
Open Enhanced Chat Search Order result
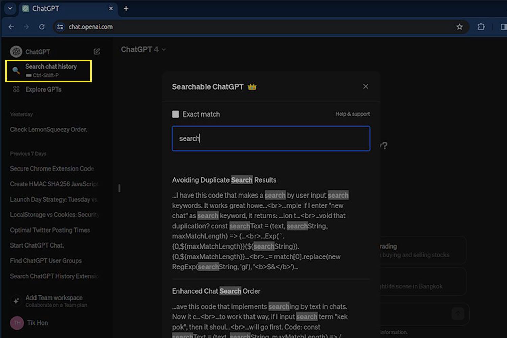216,291
